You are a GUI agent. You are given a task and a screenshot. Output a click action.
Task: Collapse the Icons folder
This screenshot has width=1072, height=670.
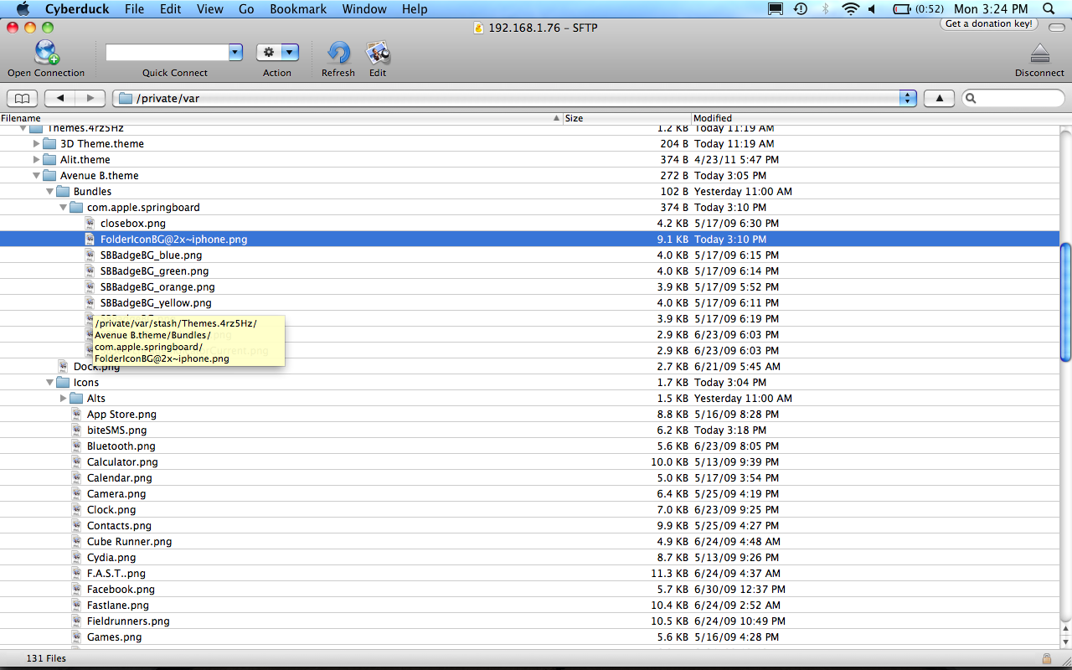(x=49, y=382)
